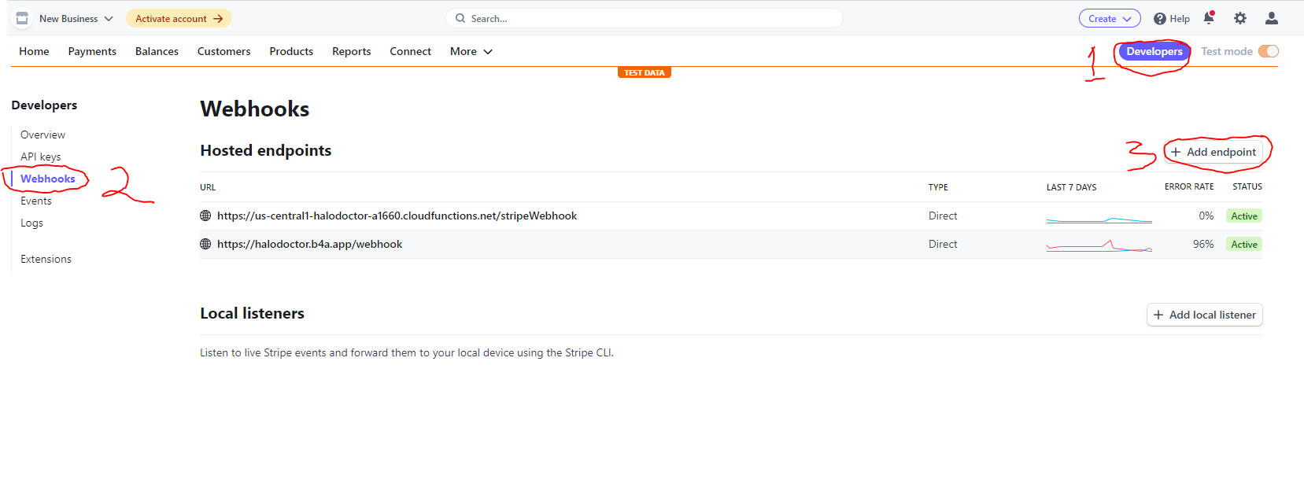Focus the Search input field
This screenshot has width=1304, height=483.
(645, 18)
